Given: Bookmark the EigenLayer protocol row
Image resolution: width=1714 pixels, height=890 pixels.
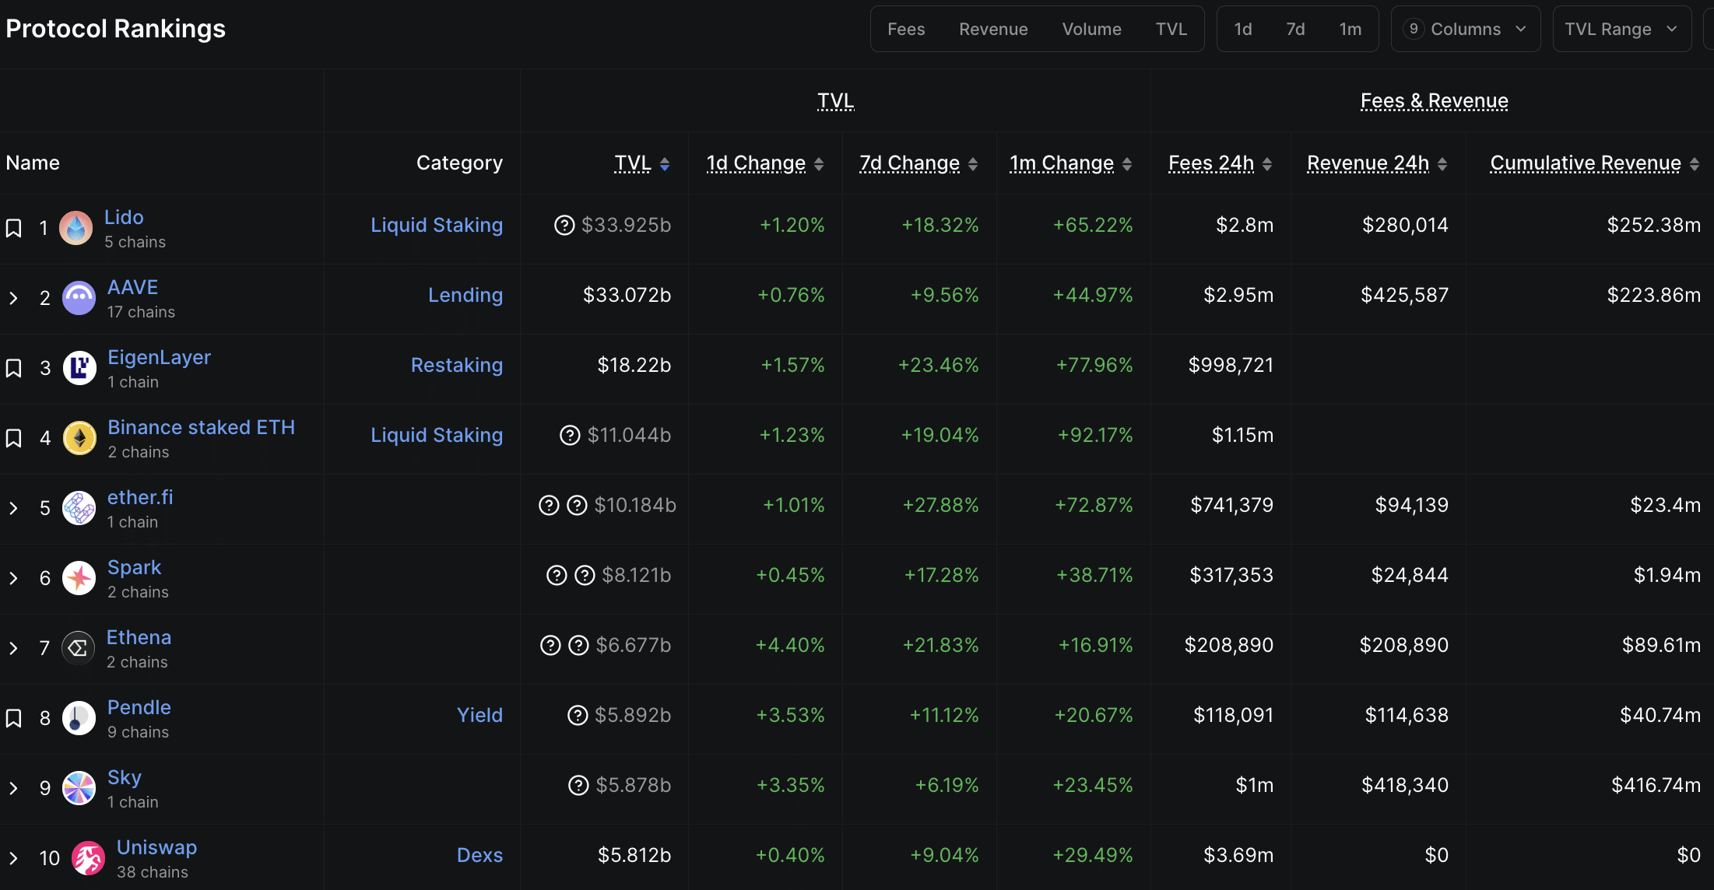Looking at the screenshot, I should click(x=13, y=368).
